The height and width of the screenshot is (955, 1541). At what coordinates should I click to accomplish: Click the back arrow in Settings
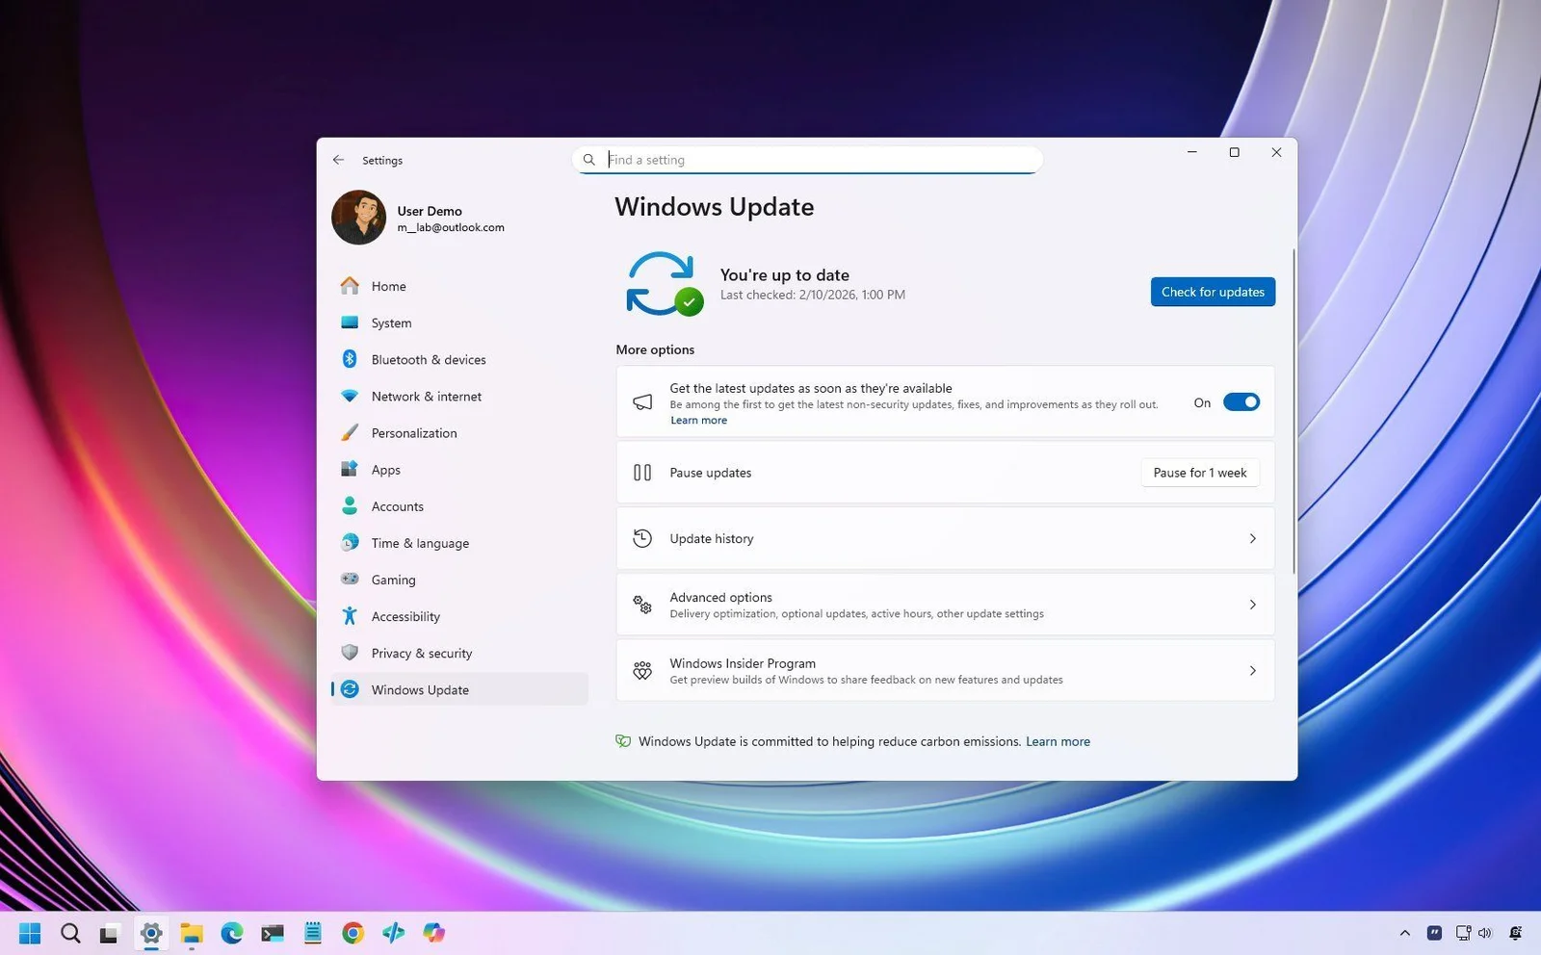338,160
